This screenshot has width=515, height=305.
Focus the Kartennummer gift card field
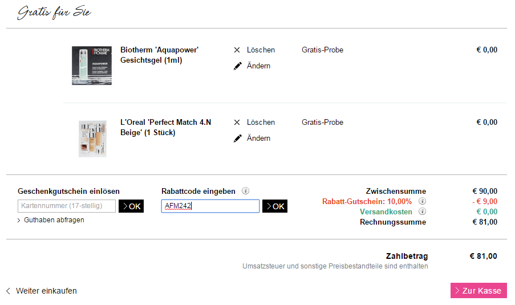67,206
